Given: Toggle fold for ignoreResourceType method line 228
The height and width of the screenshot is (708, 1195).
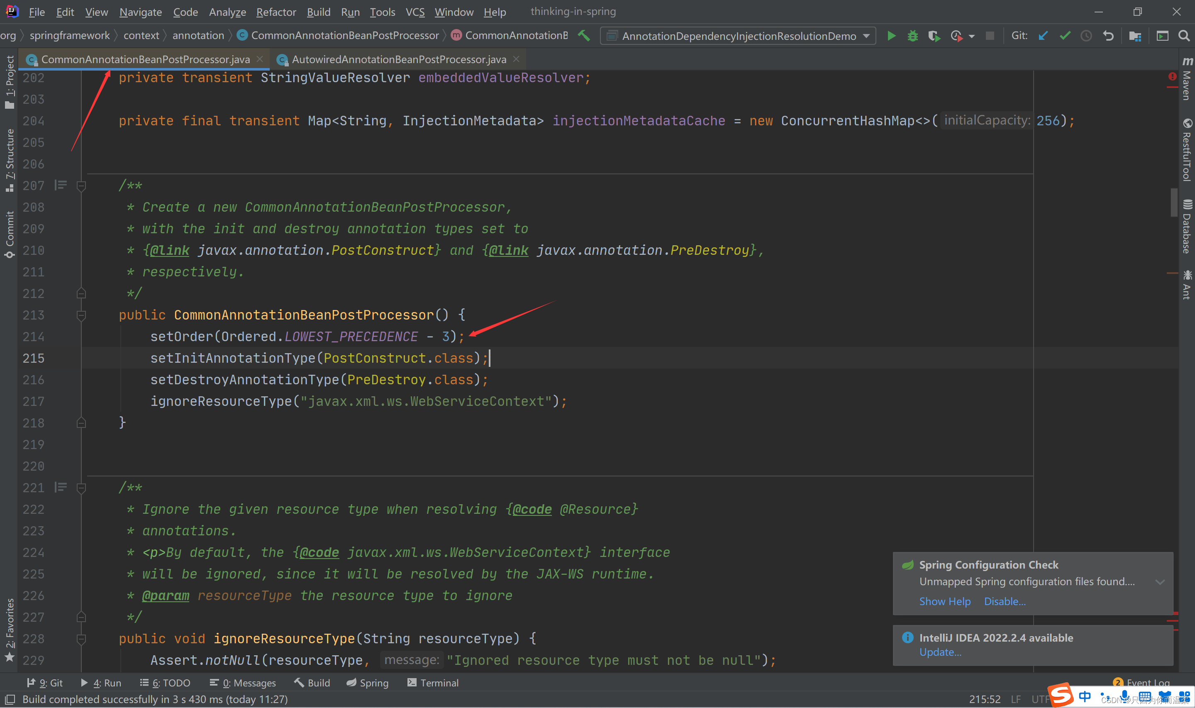Looking at the screenshot, I should tap(81, 639).
